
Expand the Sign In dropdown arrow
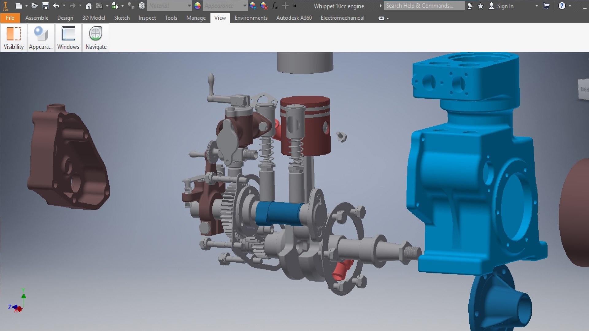537,6
